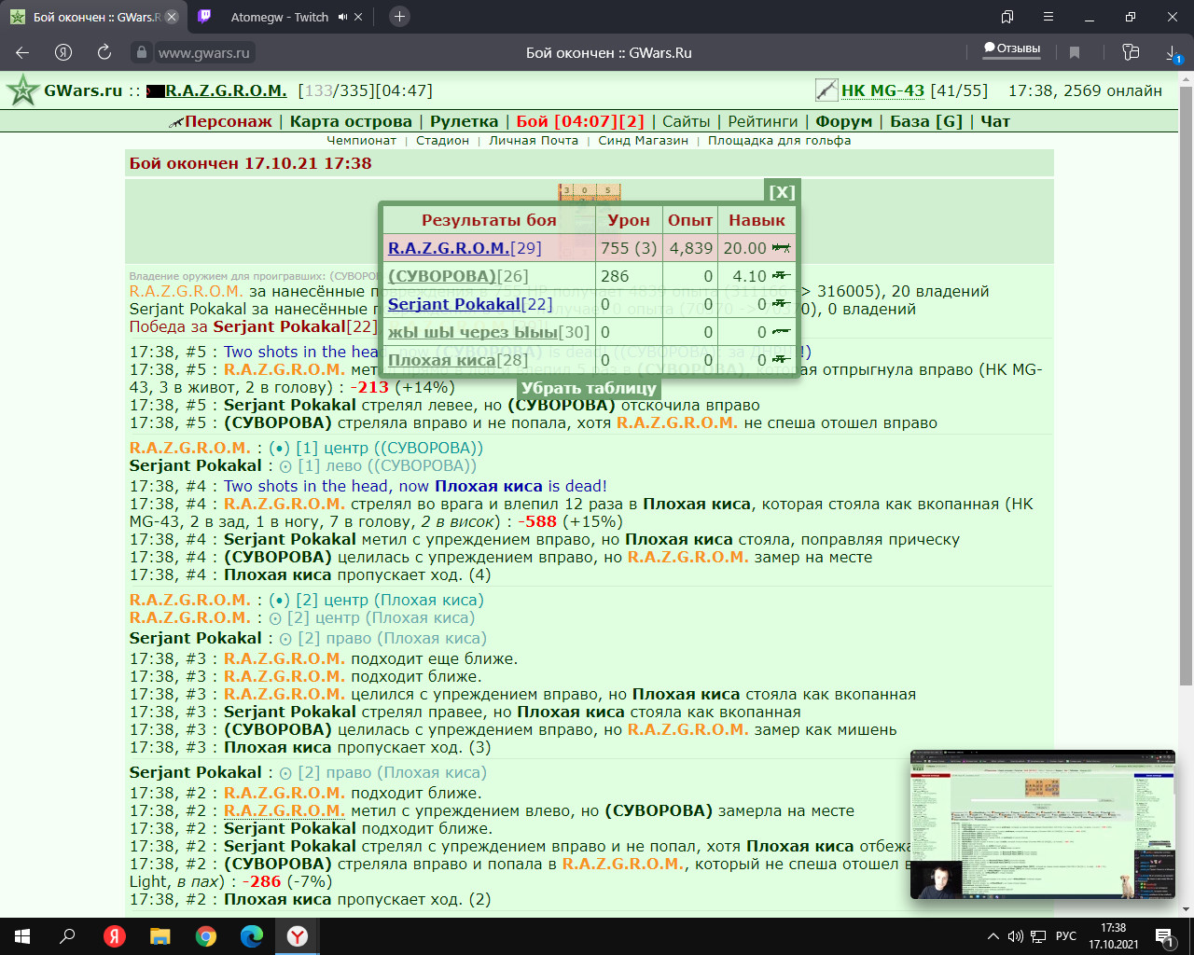1194x955 pixels.
Task: Open the Рулетка page
Action: pyautogui.click(x=464, y=121)
